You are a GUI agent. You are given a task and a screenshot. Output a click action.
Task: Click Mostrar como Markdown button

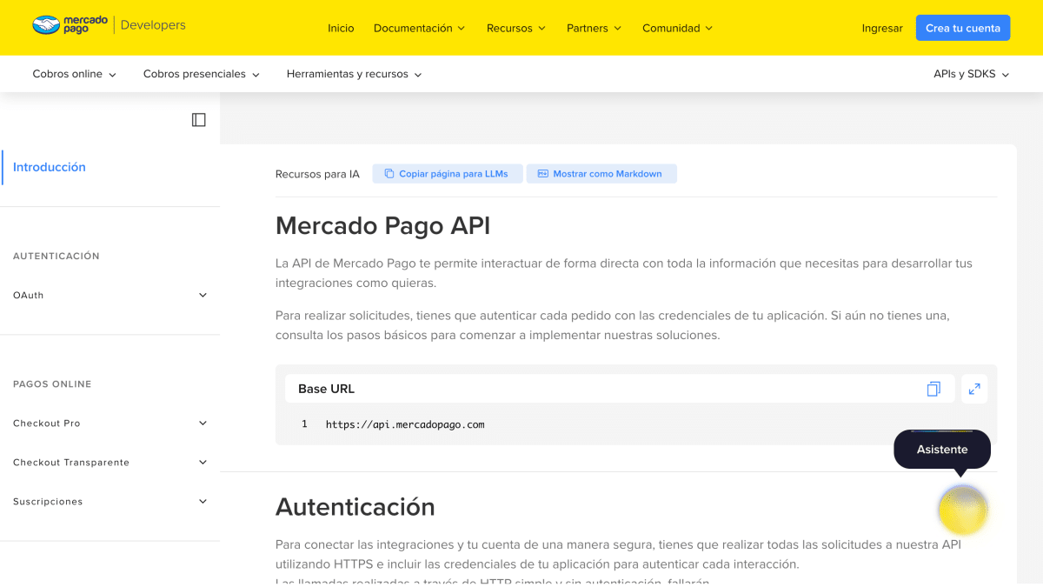(601, 174)
